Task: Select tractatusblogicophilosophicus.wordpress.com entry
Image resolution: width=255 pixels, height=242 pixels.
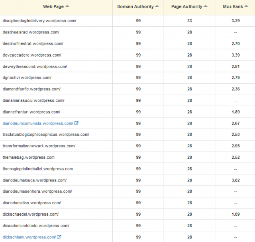Action: [46, 135]
